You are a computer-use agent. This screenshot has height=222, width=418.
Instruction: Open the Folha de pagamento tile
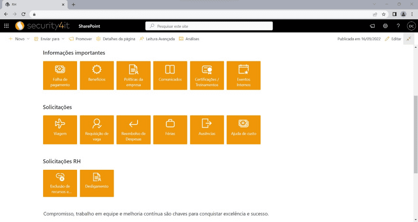click(60, 75)
